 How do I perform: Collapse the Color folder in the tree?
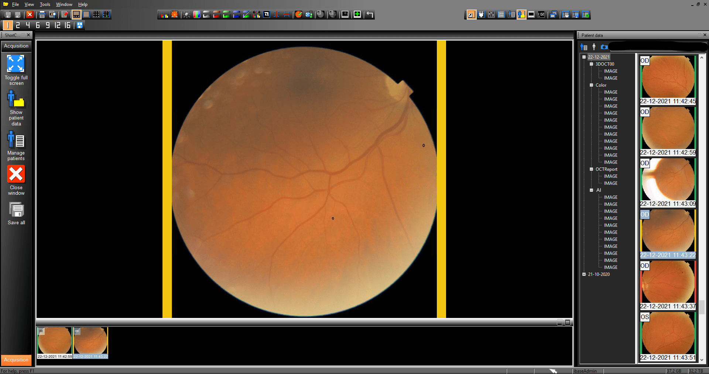point(591,85)
